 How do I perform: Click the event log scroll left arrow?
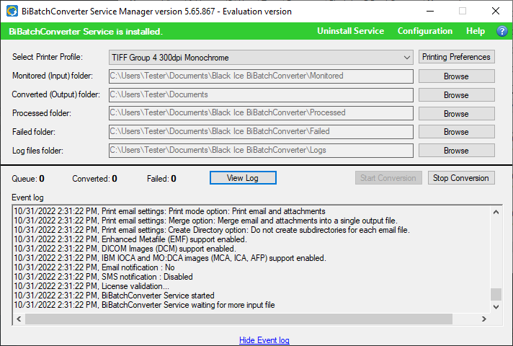tap(19, 319)
